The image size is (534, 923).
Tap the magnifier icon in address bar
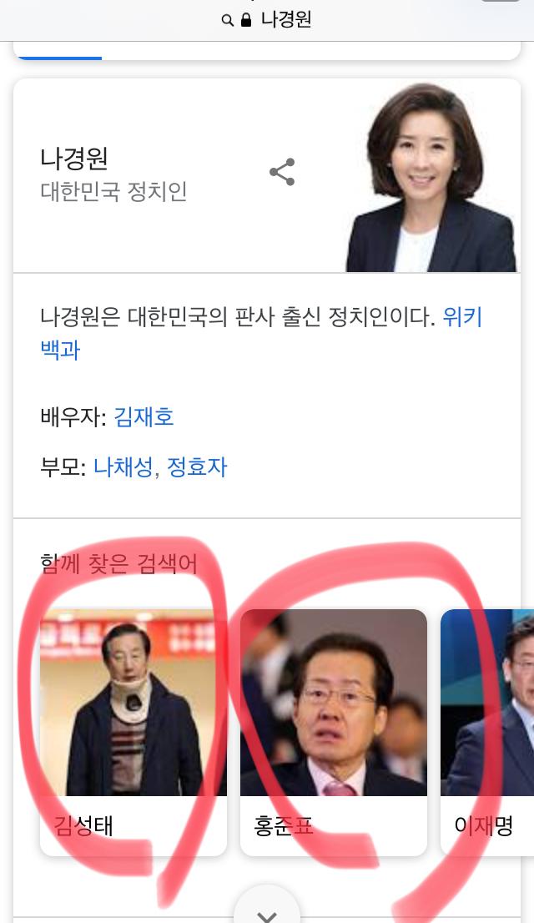tap(227, 21)
